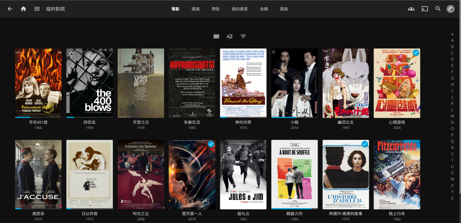Select the 風格 tab

pyautogui.click(x=284, y=9)
